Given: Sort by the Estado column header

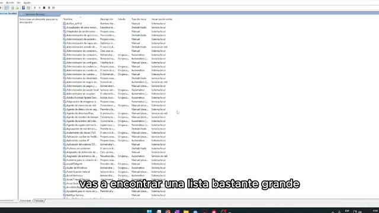Looking at the screenshot, I should (x=121, y=19).
